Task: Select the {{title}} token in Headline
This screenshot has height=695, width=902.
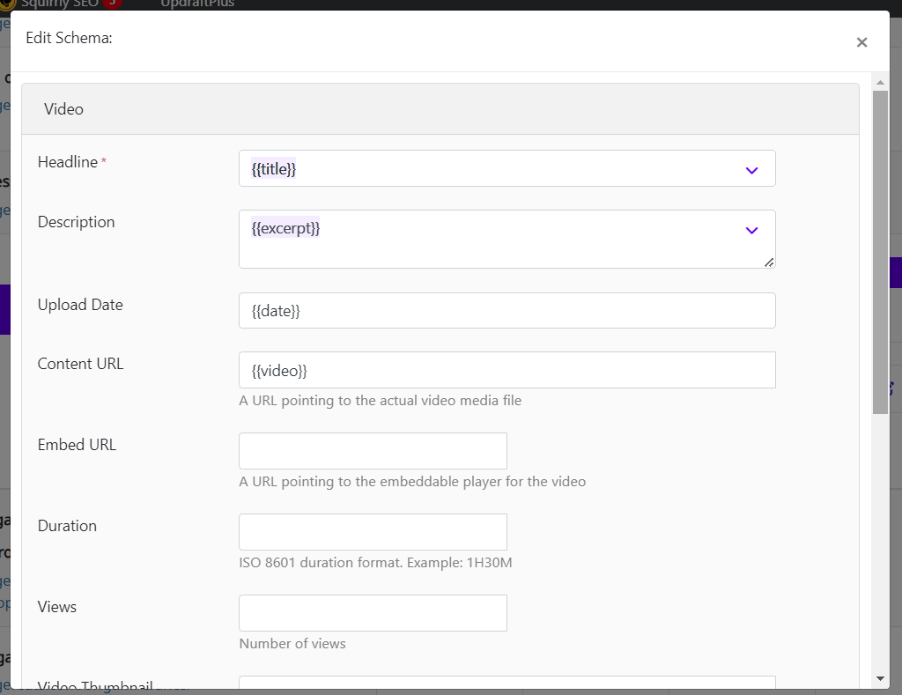Action: point(273,168)
